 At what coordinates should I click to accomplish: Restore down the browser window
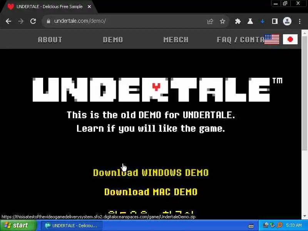click(285, 3)
